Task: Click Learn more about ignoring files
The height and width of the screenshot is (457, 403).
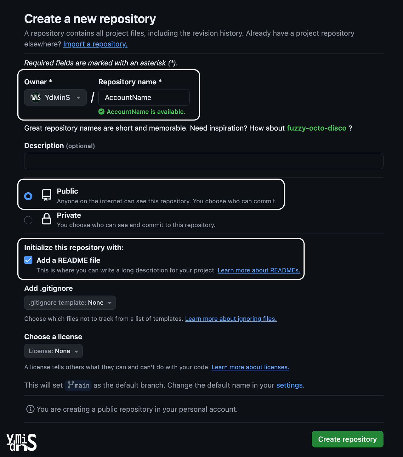Action: (231, 319)
